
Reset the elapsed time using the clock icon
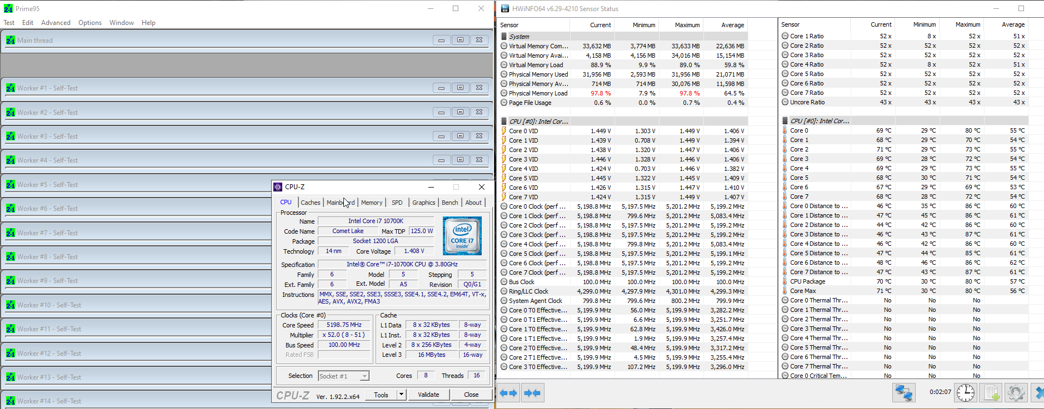coord(966,393)
